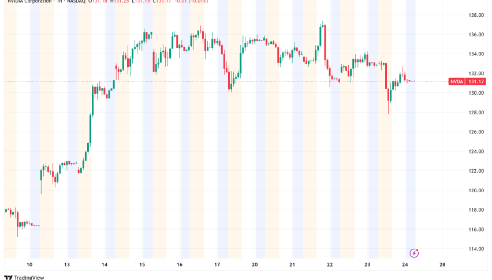Click the 138.00 price axis label
This screenshot has height=280, width=492.
coord(476,15)
